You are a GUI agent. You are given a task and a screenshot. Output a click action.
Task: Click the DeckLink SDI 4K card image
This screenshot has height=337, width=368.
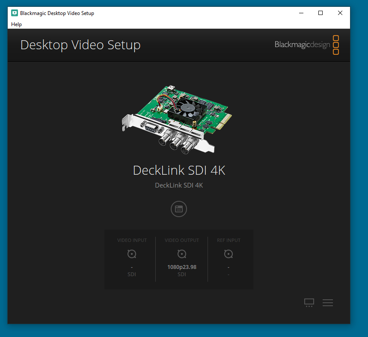177,119
